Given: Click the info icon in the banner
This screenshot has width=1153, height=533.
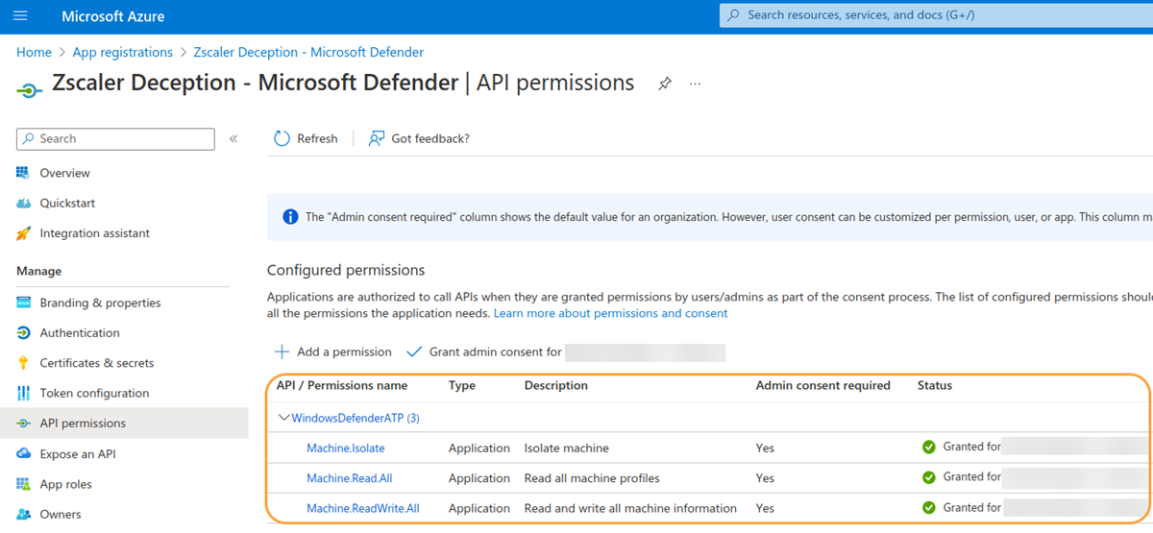Looking at the screenshot, I should point(290,217).
